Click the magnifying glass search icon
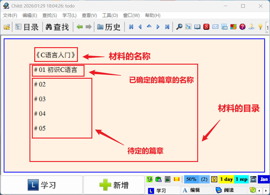Image resolution: width=270 pixels, height=195 pixels. 179,27
